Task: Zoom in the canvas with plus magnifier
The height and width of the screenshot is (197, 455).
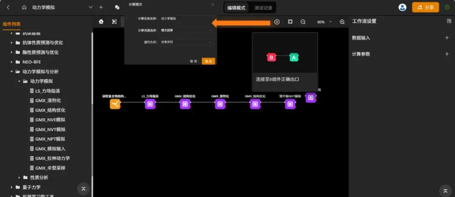Action: click(342, 22)
